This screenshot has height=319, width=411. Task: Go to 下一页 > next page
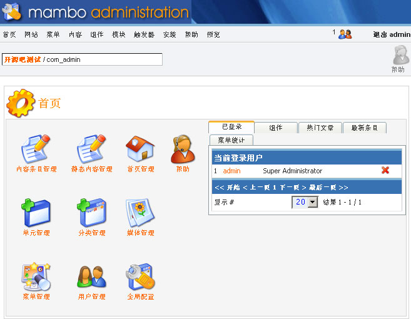pyautogui.click(x=293, y=188)
